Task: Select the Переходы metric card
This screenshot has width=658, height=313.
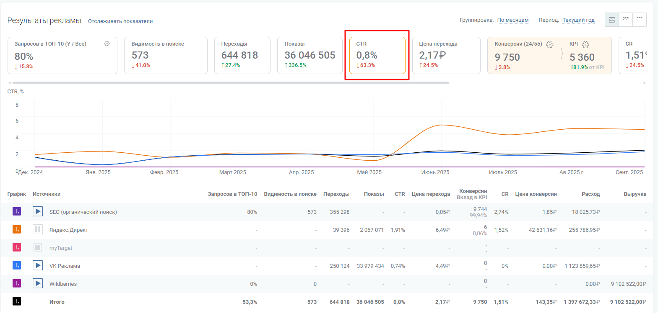Action: (x=242, y=55)
